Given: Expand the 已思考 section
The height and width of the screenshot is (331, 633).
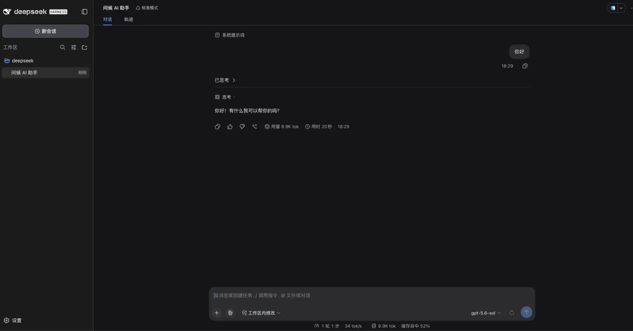Looking at the screenshot, I should click(x=225, y=80).
